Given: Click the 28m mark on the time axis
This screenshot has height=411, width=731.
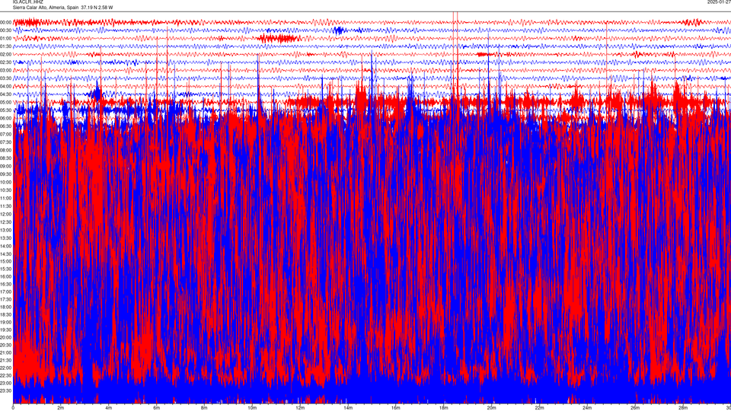Looking at the screenshot, I should pyautogui.click(x=682, y=408).
